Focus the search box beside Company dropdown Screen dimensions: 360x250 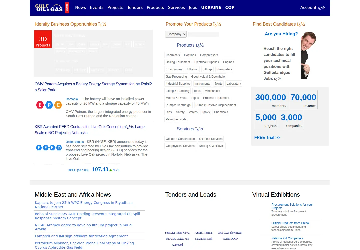[x=204, y=34]
